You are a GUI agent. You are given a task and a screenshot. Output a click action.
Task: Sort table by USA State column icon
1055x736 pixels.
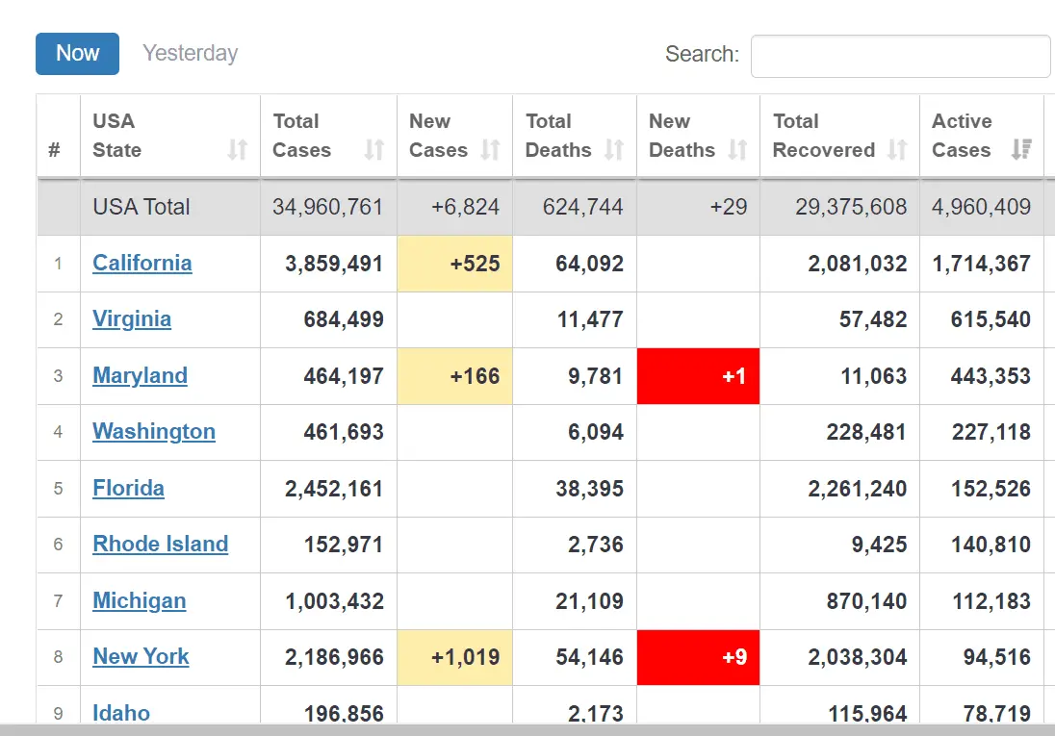[237, 150]
